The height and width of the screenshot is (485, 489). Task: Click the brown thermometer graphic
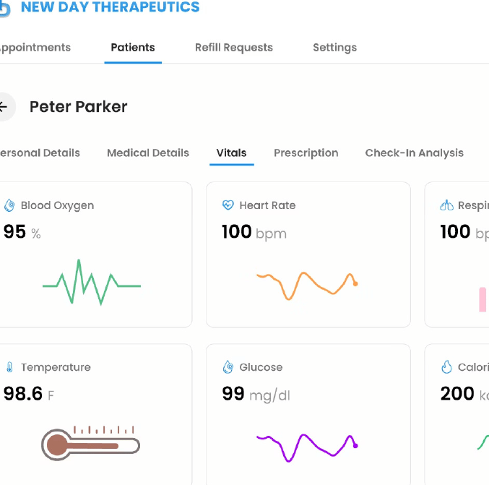click(91, 443)
